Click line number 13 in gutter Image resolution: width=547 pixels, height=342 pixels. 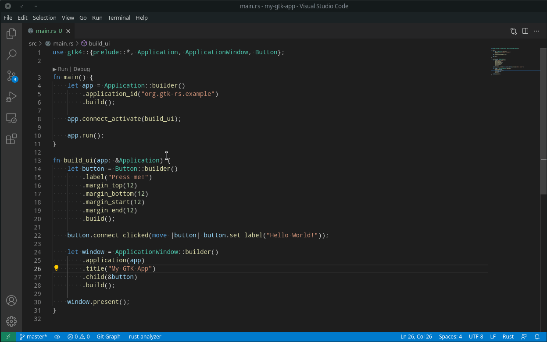[37, 161]
